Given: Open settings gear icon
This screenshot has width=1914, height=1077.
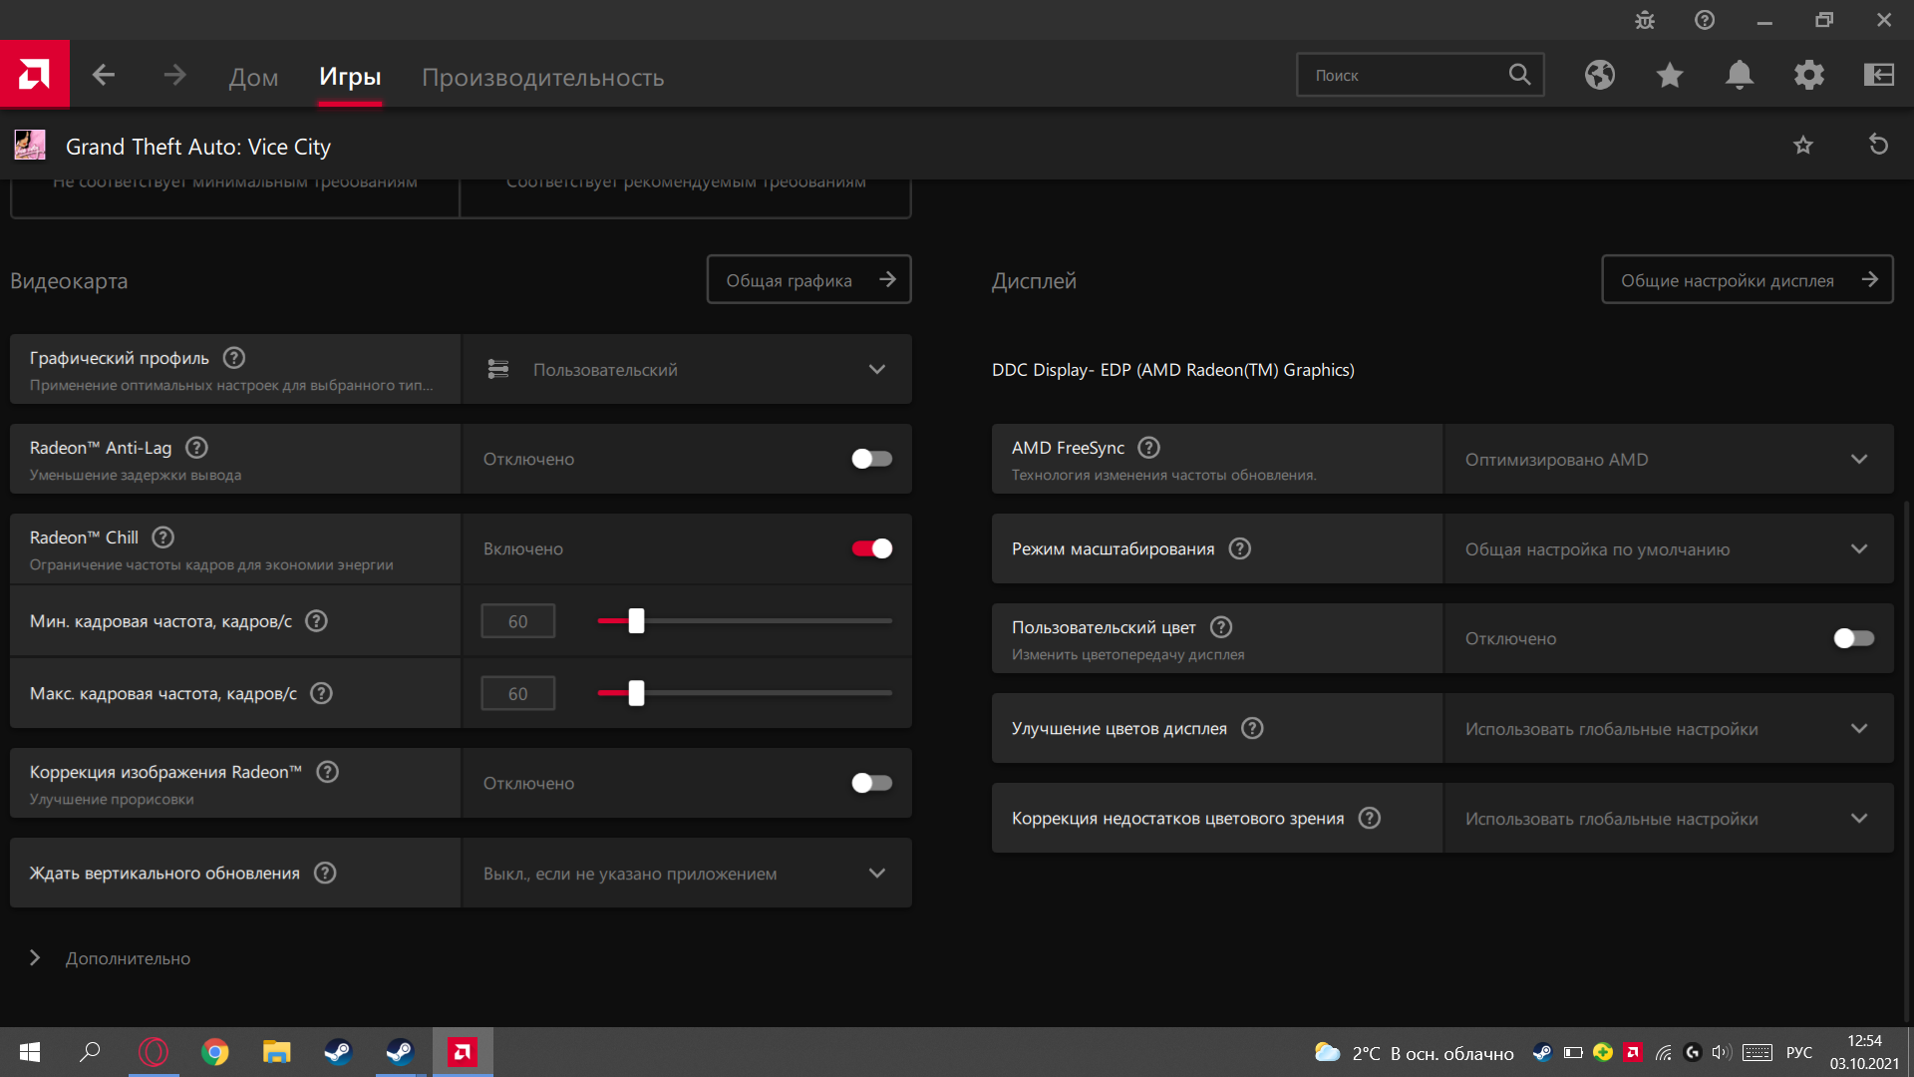Looking at the screenshot, I should click(x=1809, y=75).
